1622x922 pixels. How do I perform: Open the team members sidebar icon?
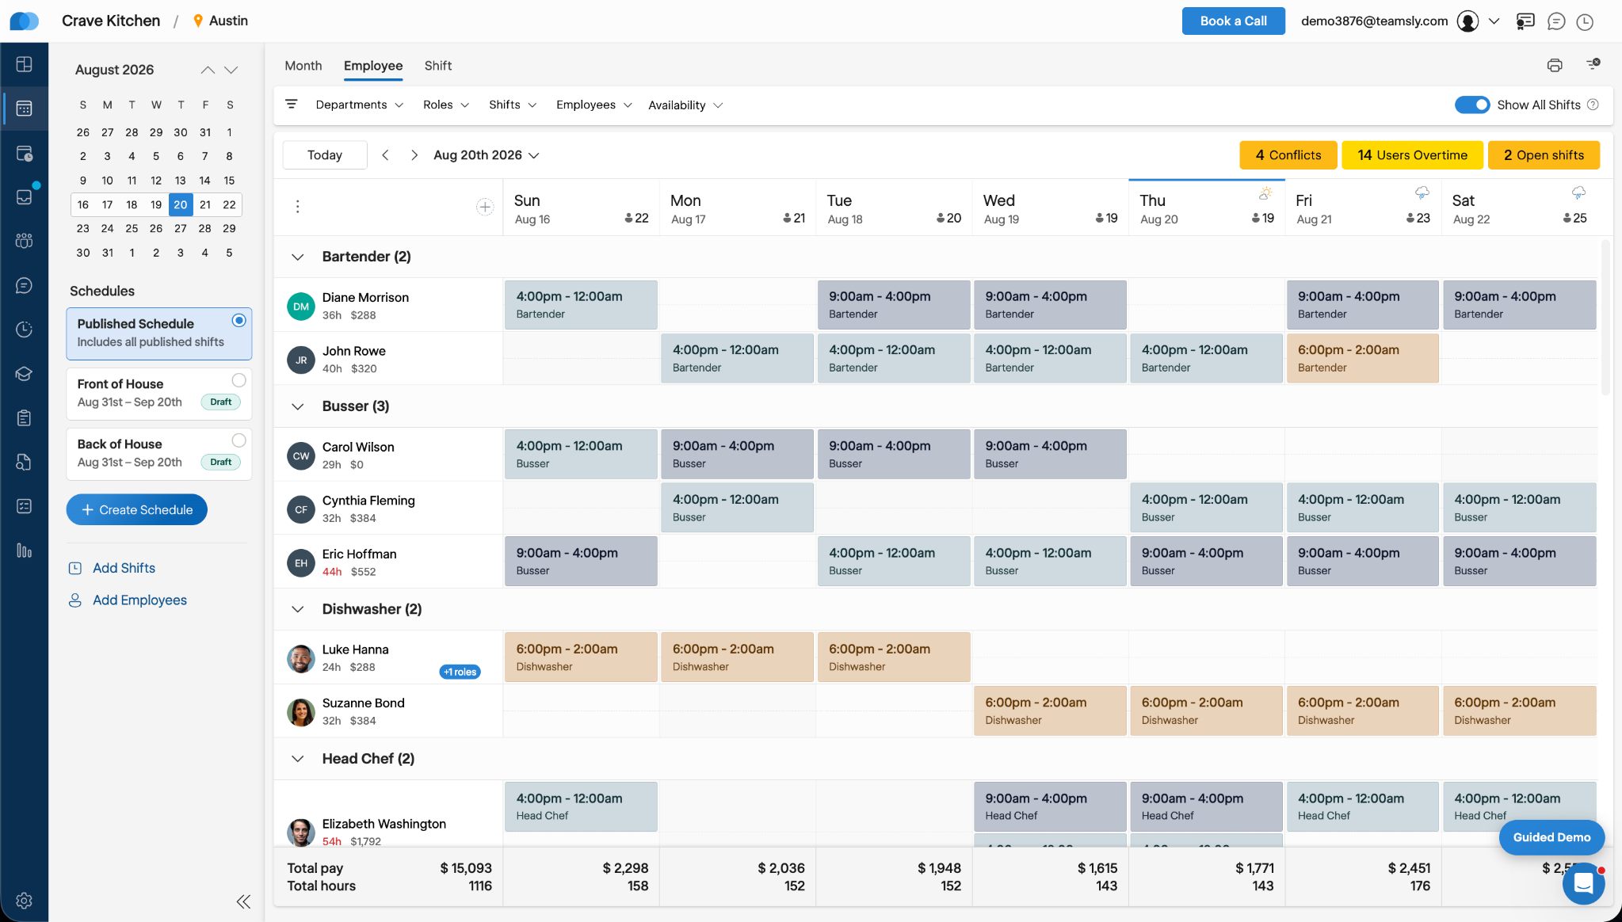(24, 241)
